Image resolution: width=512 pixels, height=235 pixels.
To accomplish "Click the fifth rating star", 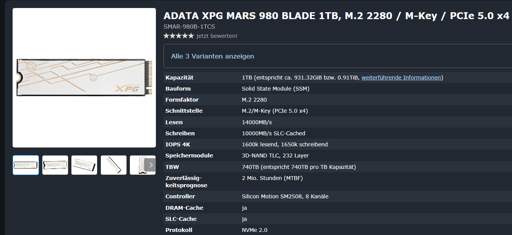I will 191,36.
